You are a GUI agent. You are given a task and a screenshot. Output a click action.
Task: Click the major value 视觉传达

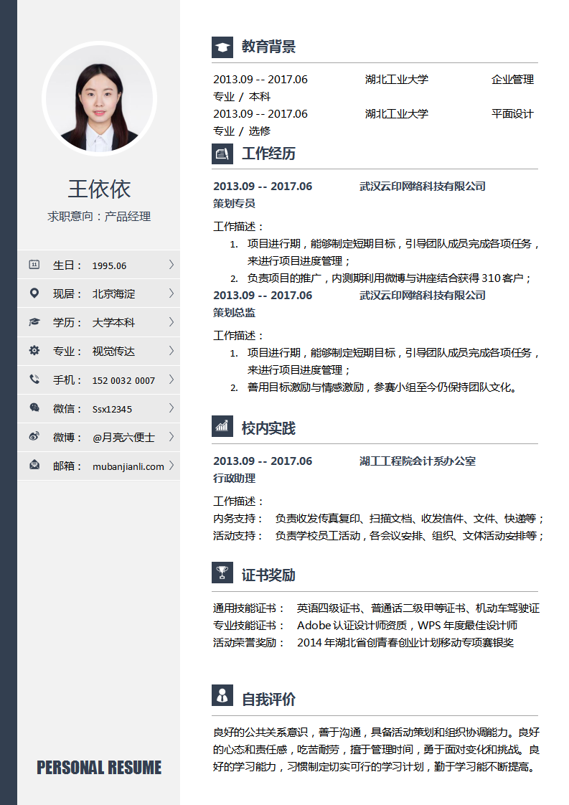113,352
